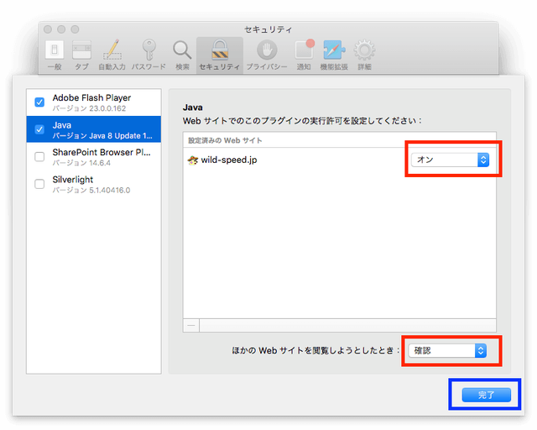Open the プライバシー hand icon

[x=267, y=55]
